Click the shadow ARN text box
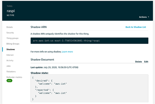This screenshot has height=104, width=155. [x=89, y=41]
